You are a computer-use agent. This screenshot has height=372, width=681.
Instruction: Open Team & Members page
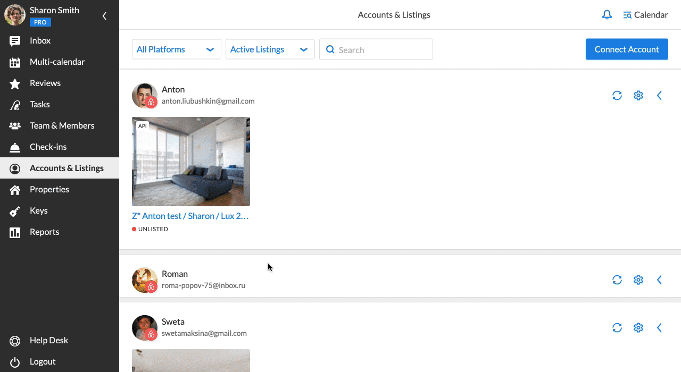pos(60,126)
